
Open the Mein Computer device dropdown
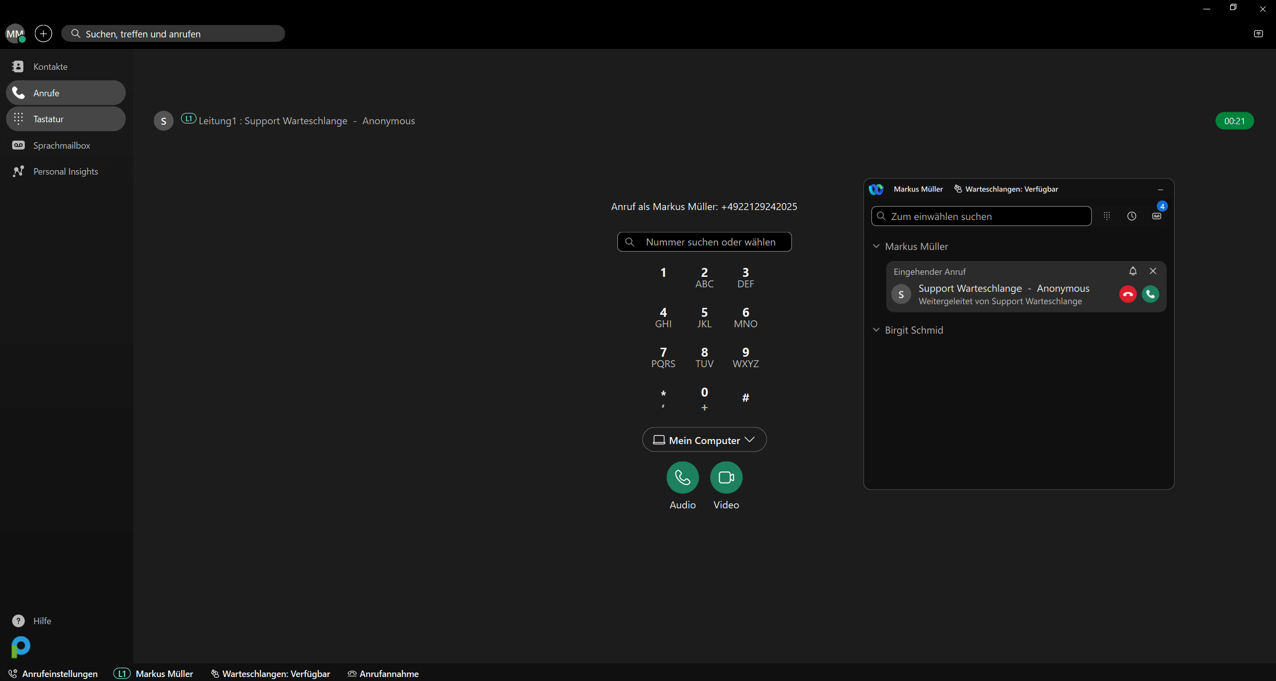click(704, 440)
